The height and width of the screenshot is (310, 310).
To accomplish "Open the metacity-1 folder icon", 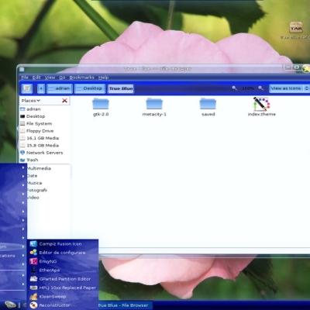I will (x=154, y=104).
